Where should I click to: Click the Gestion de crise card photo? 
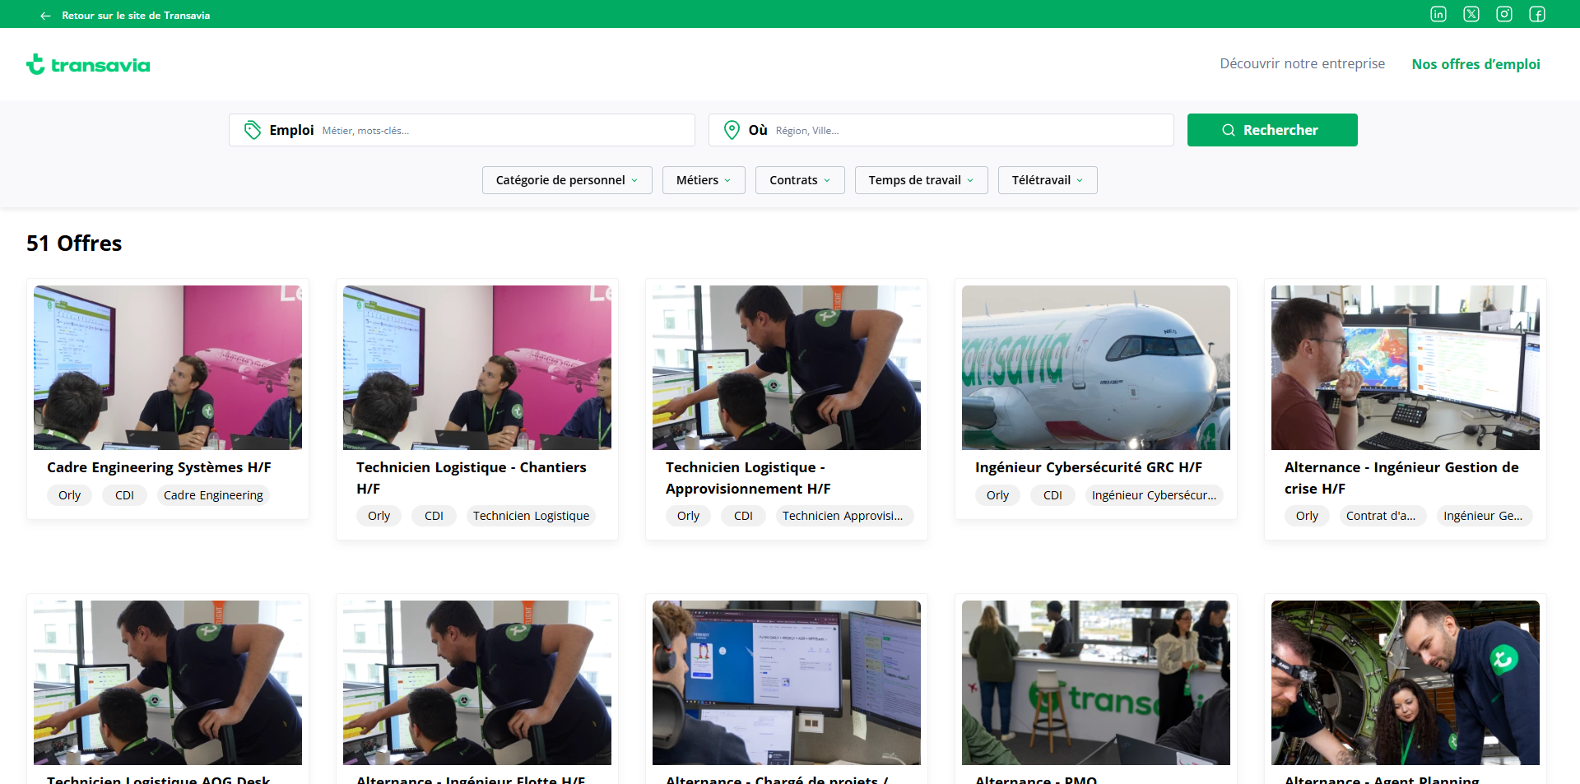coord(1406,368)
